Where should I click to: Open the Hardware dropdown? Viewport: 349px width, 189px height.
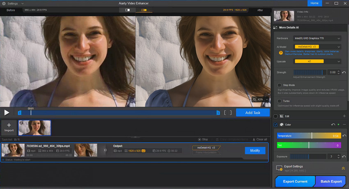click(317, 38)
